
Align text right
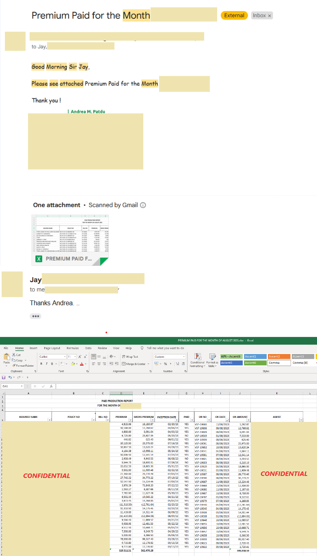click(x=104, y=364)
